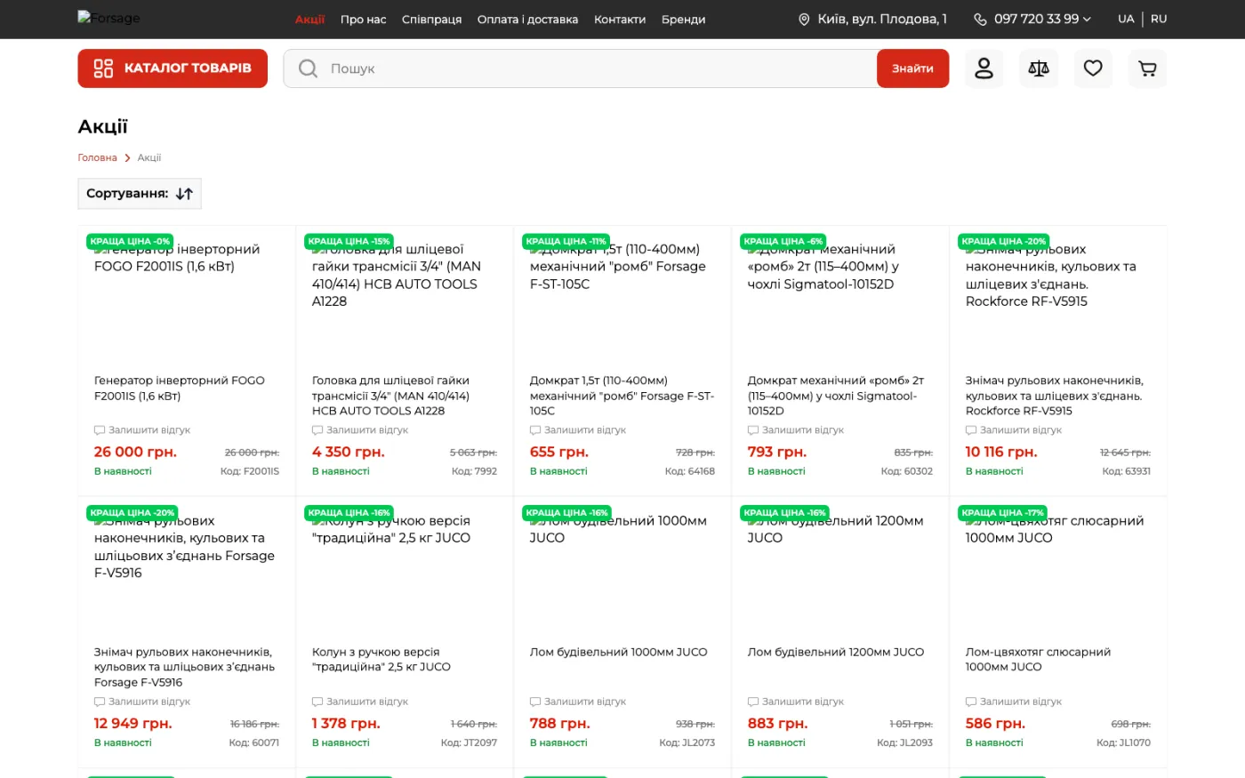Click Головна breadcrumb link
The height and width of the screenshot is (778, 1245).
pos(97,157)
